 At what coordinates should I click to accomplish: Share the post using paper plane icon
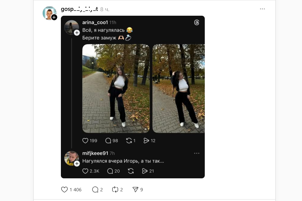point(135,190)
